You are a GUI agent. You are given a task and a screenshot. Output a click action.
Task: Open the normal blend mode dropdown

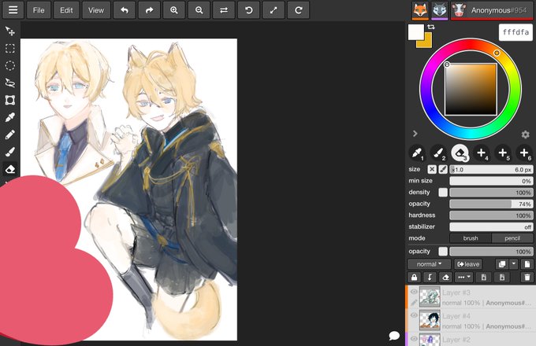point(429,264)
